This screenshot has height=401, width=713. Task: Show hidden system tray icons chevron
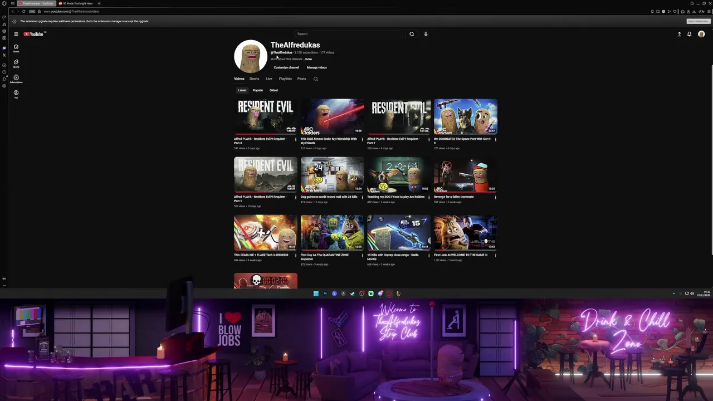point(673,294)
